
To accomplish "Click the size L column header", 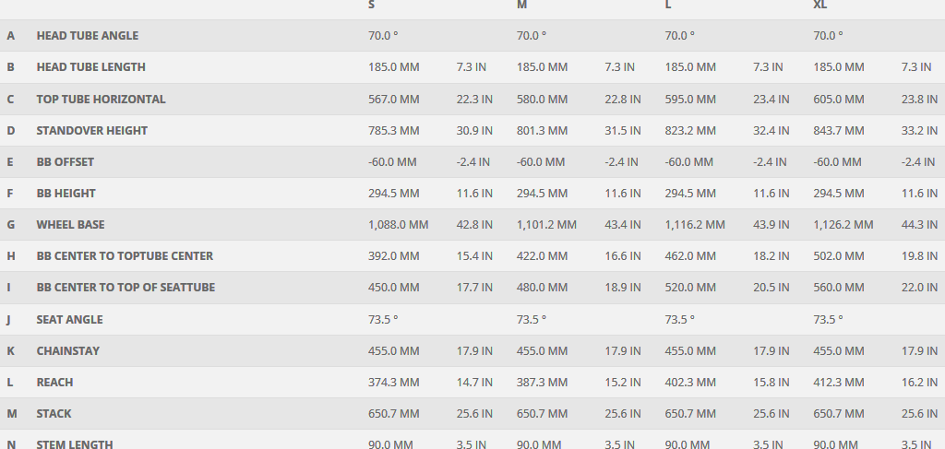I will 668,5.
